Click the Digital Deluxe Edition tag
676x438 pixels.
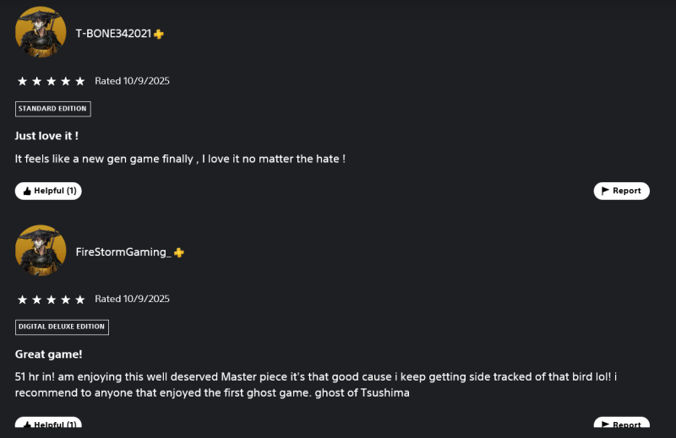click(62, 327)
